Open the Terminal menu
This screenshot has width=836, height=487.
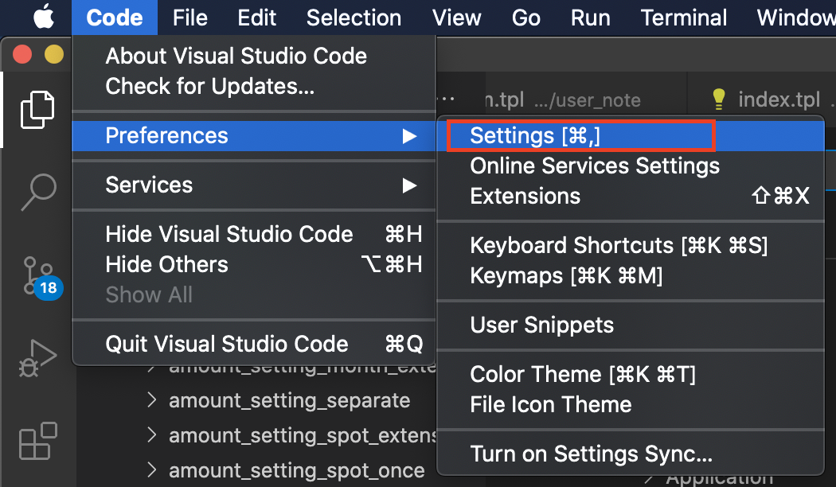683,17
